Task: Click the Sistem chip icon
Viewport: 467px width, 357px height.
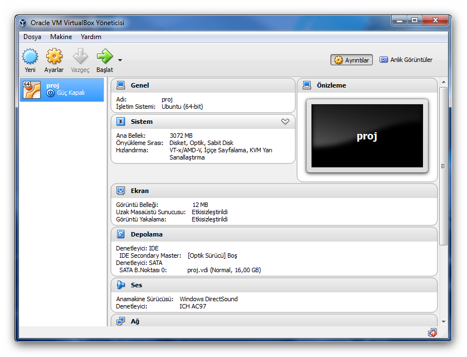Action: 120,122
